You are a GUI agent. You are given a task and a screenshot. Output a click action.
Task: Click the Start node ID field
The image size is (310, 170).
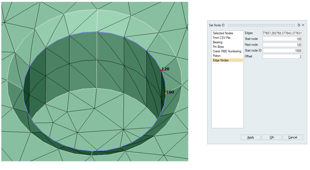pyautogui.click(x=282, y=51)
